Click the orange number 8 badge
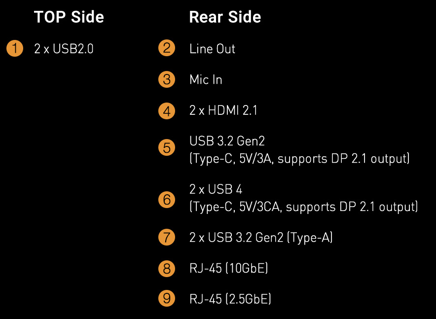The image size is (436, 319). pyautogui.click(x=167, y=269)
